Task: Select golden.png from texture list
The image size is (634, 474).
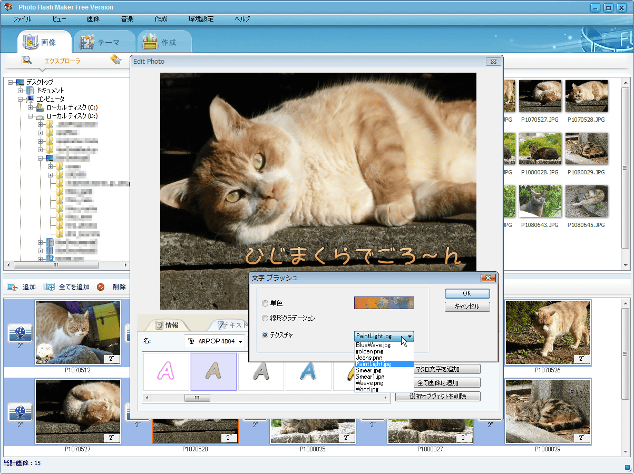Action: pos(384,351)
